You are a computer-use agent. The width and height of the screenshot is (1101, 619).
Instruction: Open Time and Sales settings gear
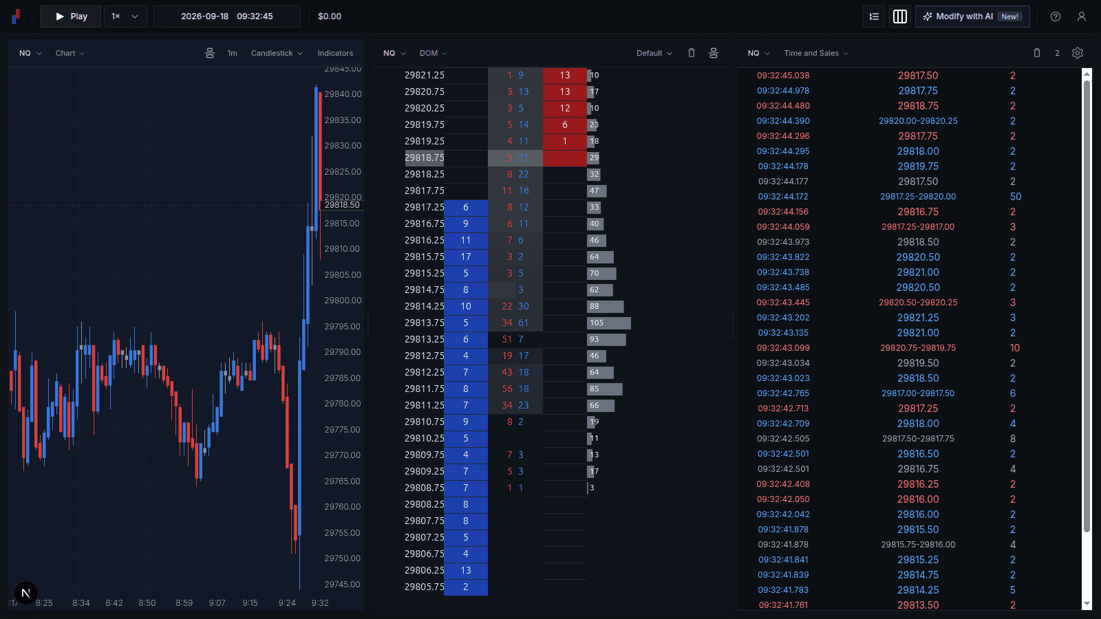pos(1078,53)
